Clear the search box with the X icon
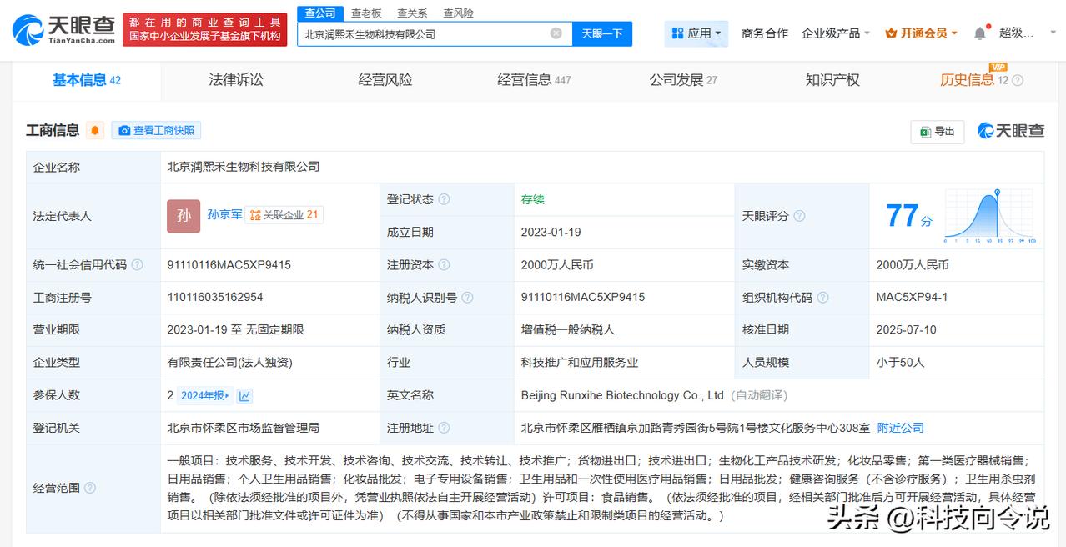 pyautogui.click(x=556, y=33)
